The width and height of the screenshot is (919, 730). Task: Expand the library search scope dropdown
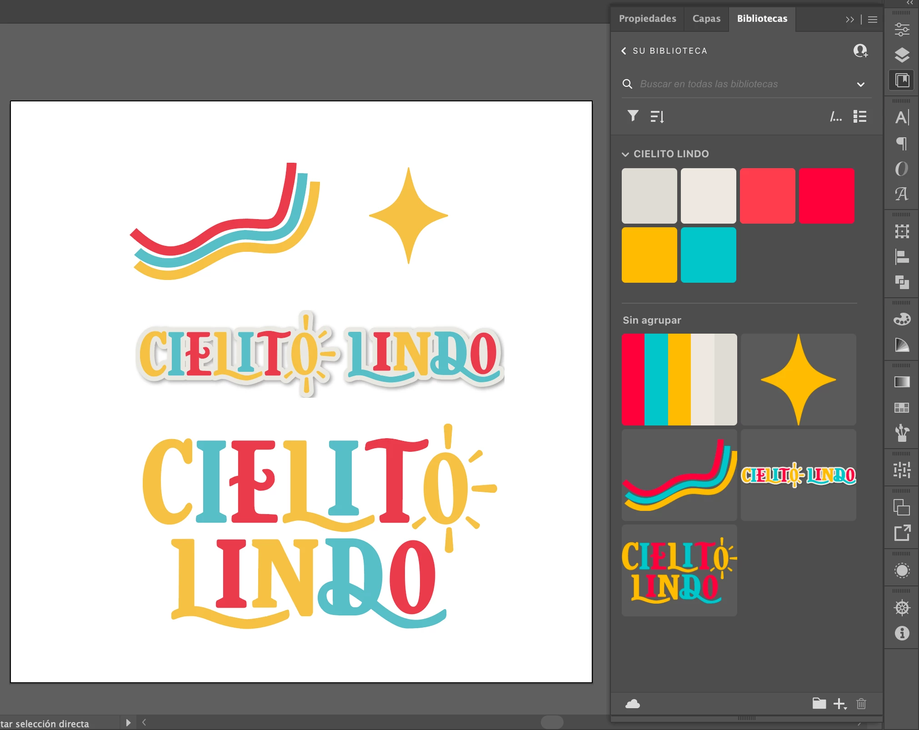[x=860, y=85]
